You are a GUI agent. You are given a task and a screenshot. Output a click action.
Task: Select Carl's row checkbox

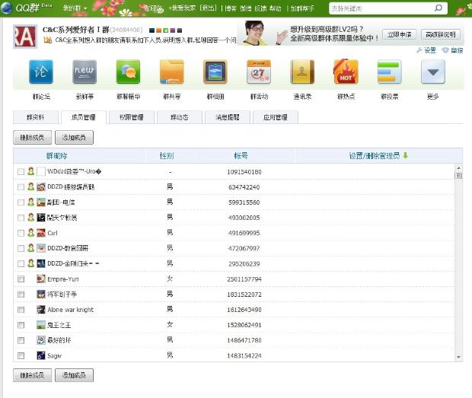(21, 233)
